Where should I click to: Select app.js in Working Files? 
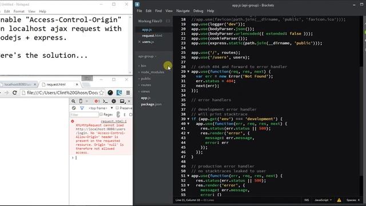point(147,30)
